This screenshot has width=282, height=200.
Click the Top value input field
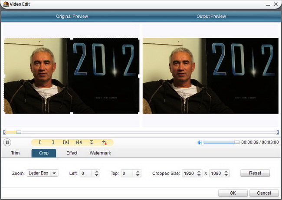tap(128, 174)
